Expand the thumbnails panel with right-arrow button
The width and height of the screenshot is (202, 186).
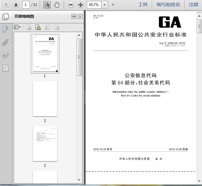(80, 16)
